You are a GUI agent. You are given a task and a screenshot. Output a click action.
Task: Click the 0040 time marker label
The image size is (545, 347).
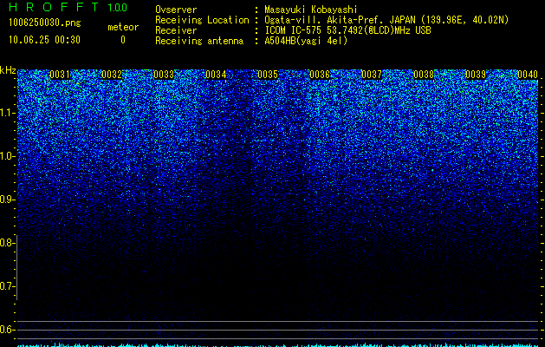click(528, 75)
